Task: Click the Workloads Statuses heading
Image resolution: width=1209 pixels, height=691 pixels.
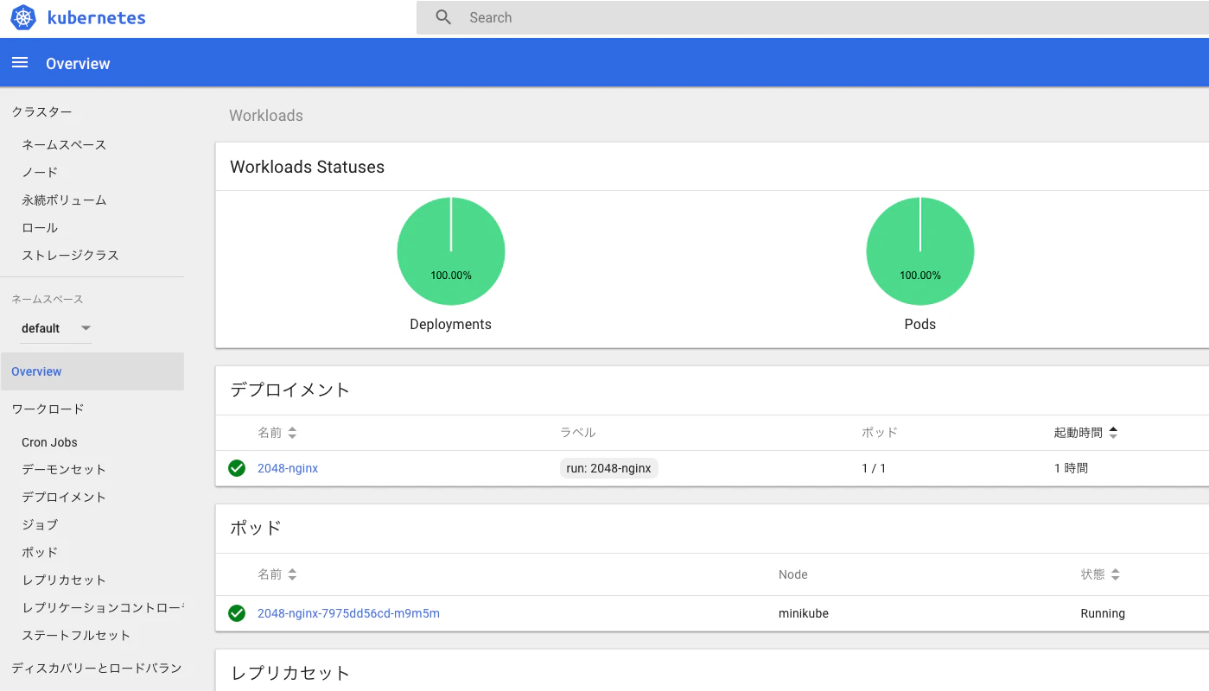Action: [x=307, y=167]
